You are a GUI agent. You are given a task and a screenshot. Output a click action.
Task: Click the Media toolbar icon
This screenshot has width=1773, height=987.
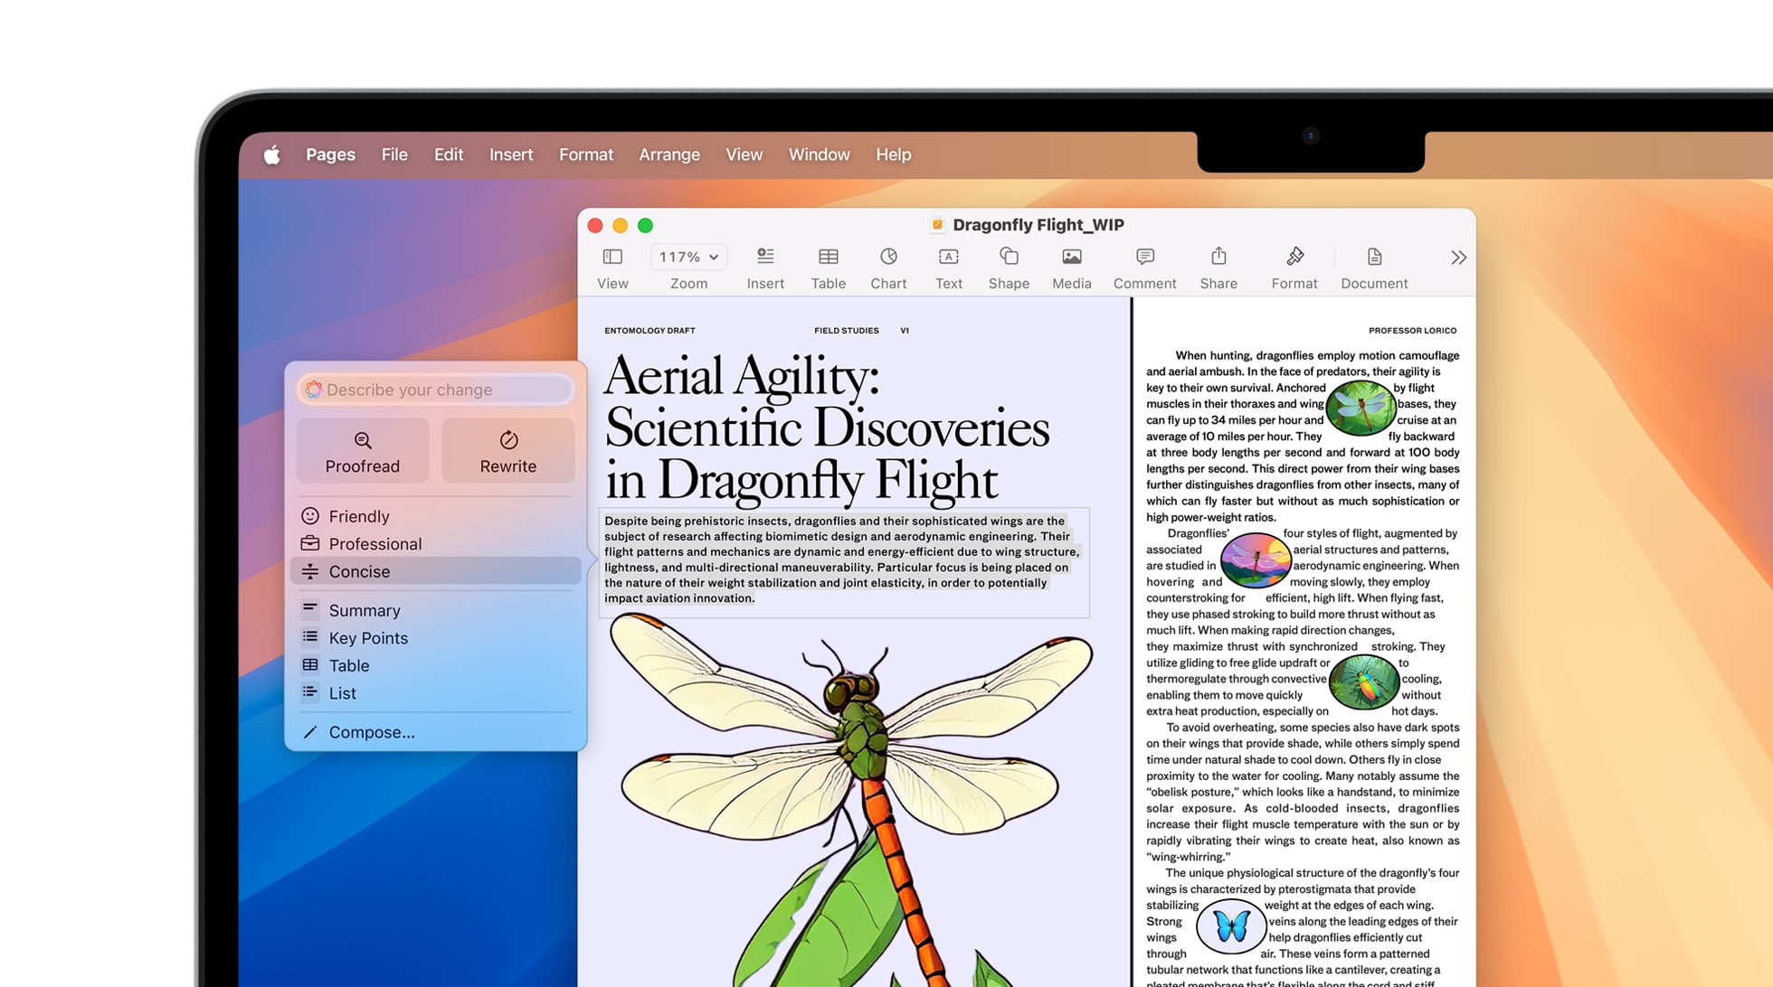coord(1071,258)
